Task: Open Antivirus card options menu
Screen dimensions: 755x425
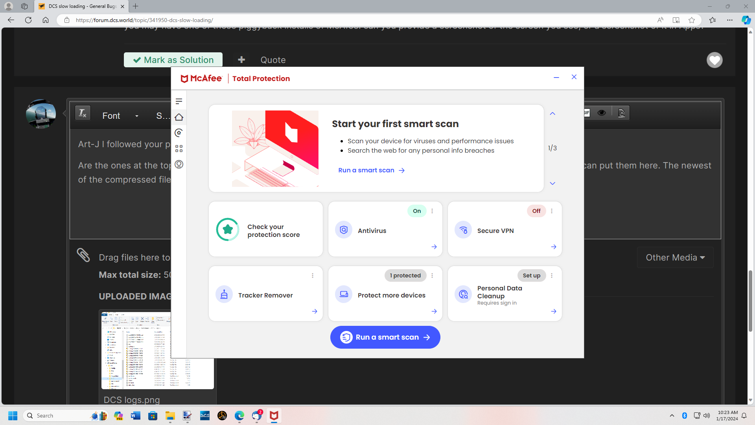Action: [432, 211]
